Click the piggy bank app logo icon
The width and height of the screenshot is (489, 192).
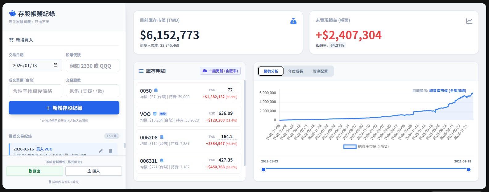click(12, 14)
